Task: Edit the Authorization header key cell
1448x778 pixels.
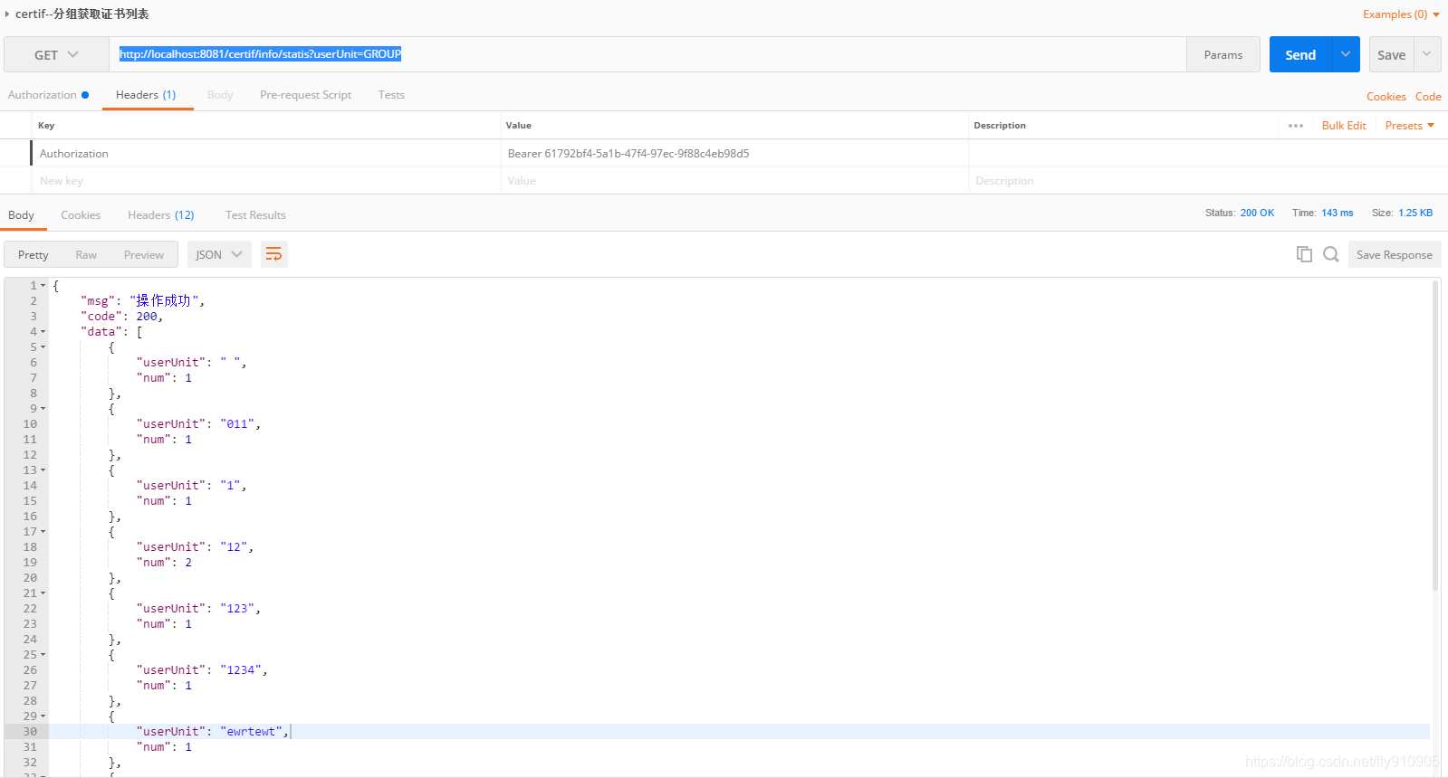Action: (x=266, y=154)
